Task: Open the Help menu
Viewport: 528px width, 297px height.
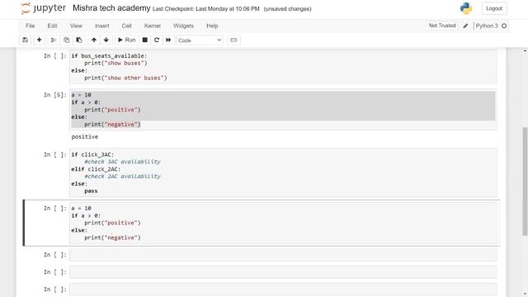Action: 212,26
